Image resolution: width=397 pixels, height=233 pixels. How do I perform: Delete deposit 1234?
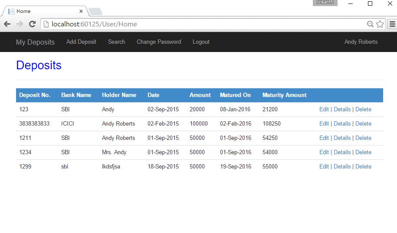pos(363,152)
